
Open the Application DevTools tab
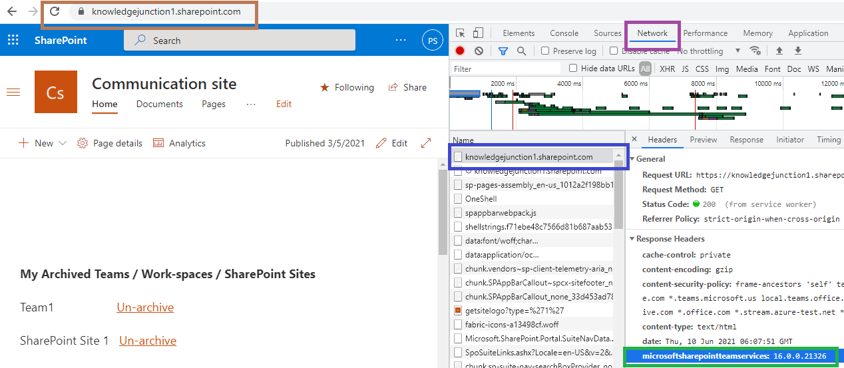point(808,33)
